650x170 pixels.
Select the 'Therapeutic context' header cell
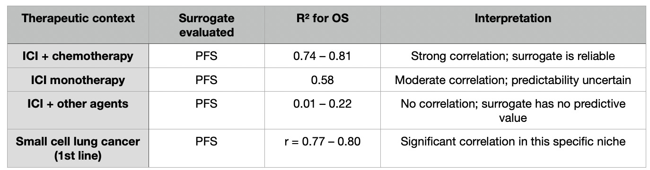[78, 25]
